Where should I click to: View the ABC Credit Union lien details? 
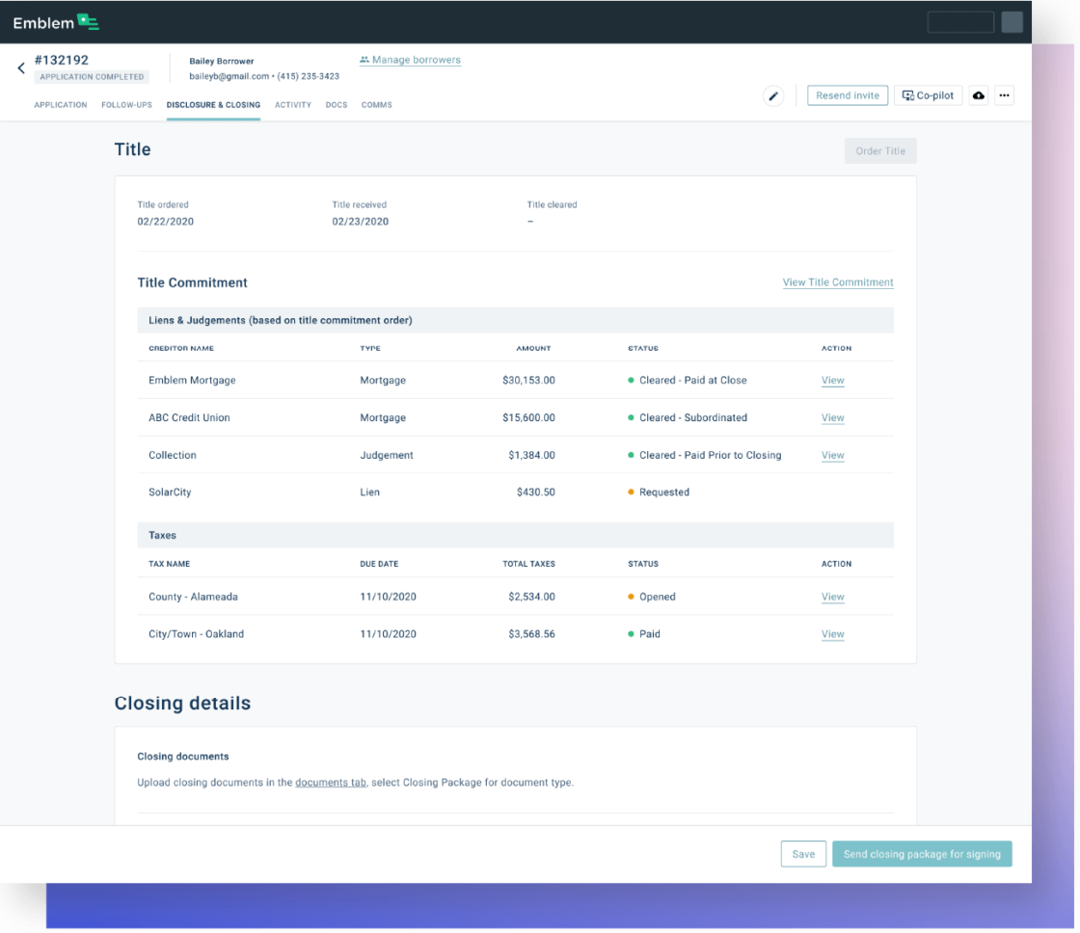[832, 417]
